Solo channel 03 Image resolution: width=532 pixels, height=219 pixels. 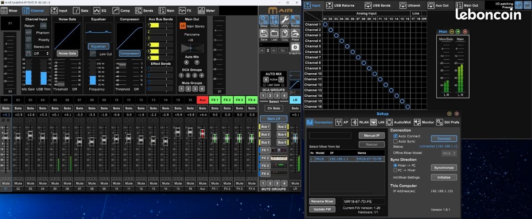click(30, 108)
